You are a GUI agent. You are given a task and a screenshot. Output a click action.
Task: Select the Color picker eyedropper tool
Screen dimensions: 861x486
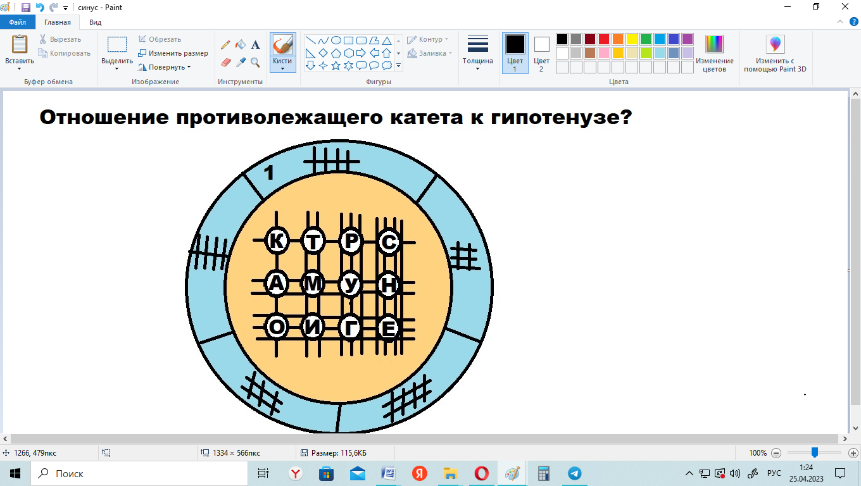241,62
